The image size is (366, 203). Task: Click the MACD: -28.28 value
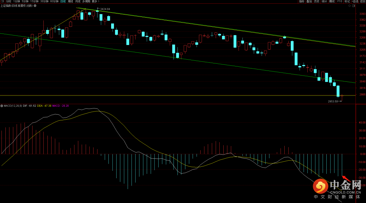tap(61, 106)
